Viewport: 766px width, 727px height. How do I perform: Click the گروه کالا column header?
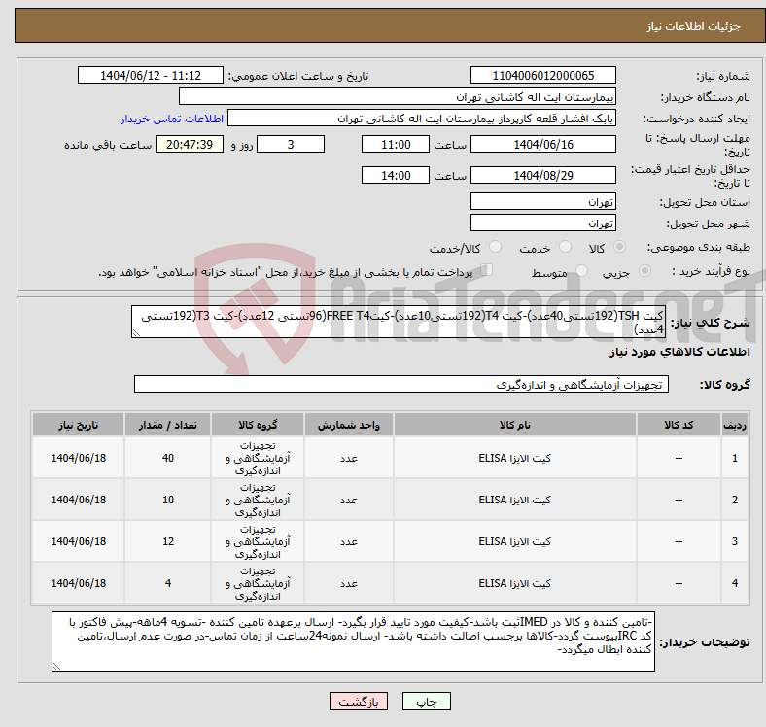tap(258, 425)
